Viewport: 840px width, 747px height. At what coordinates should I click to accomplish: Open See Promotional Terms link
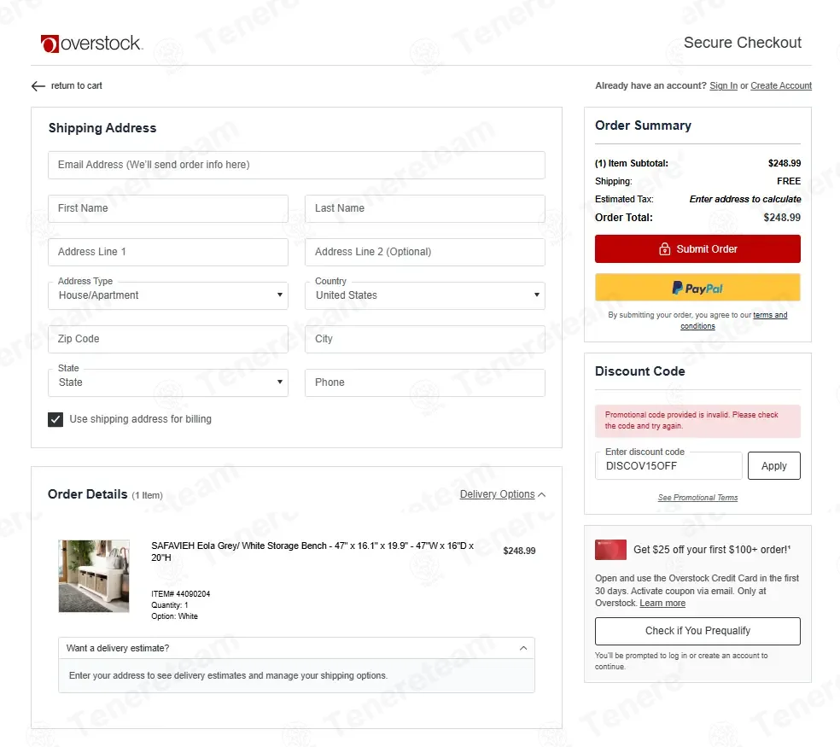[x=697, y=498]
